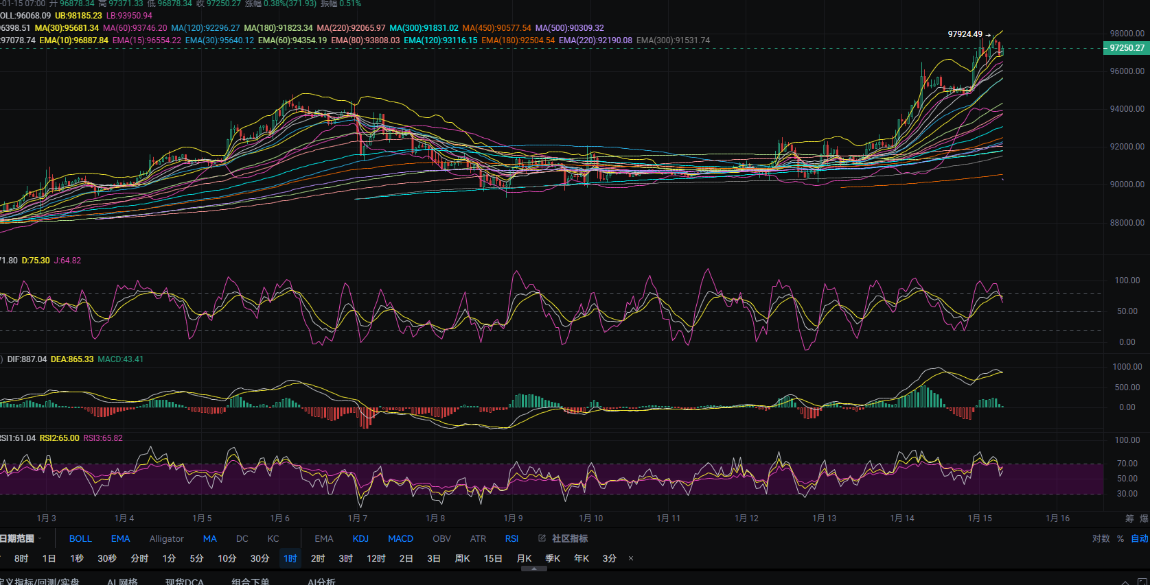The height and width of the screenshot is (585, 1150).
Task: Expand the 日期范围 dropdown
Action: 21,538
